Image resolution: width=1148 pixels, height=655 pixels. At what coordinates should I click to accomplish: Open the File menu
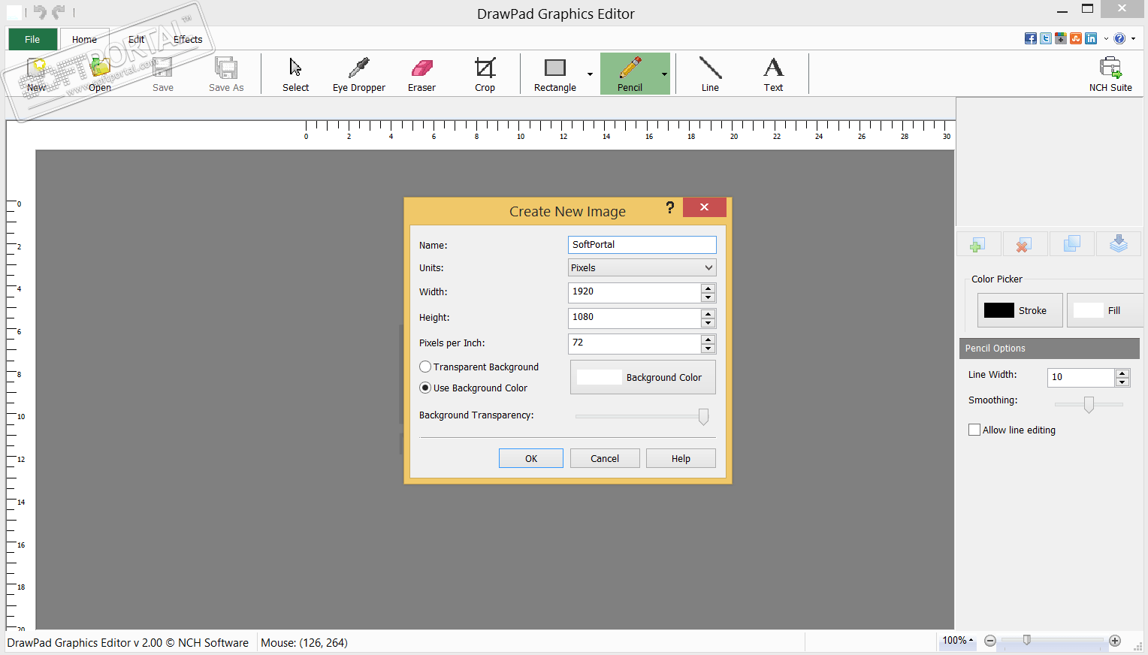[32, 39]
